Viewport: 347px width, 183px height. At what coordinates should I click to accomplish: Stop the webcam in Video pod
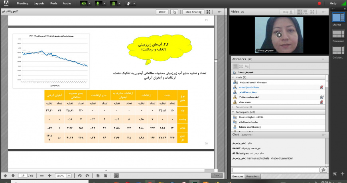287,12
